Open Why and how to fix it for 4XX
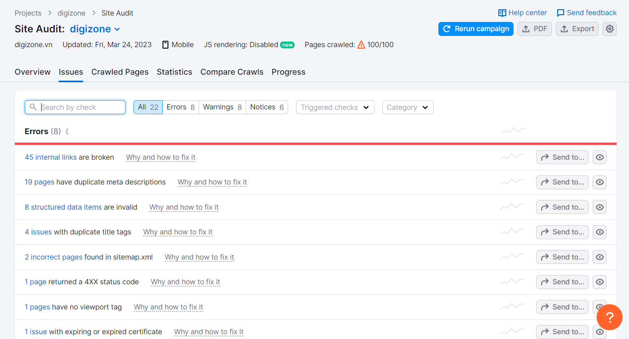This screenshot has width=629, height=339. tap(185, 282)
